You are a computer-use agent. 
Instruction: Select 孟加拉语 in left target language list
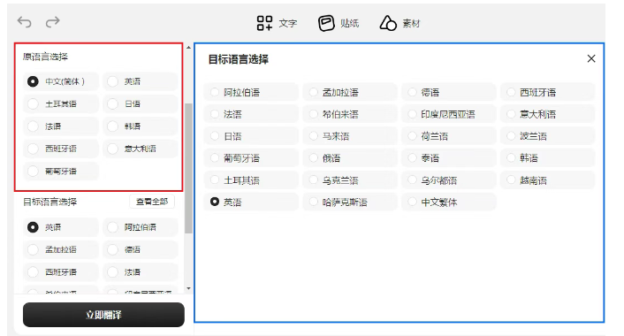[60, 249]
